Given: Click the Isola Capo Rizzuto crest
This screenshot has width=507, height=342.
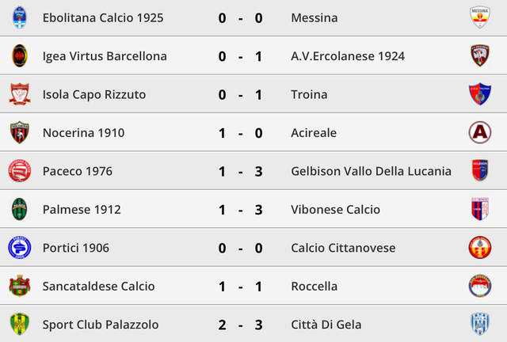Looking at the screenshot, I should pos(19,94).
